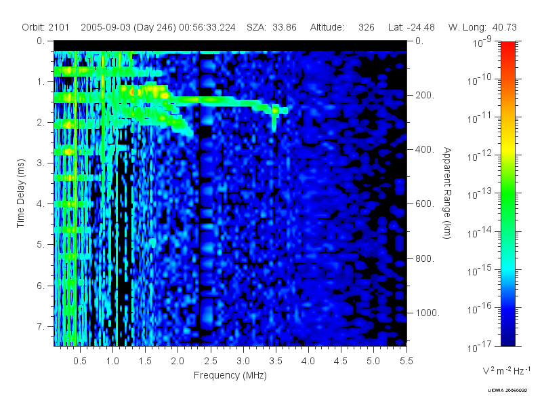Image resolution: width=542 pixels, height=407 pixels.
Task: Click the 'Time Delay (ms)' axis label
Action: tap(21, 193)
